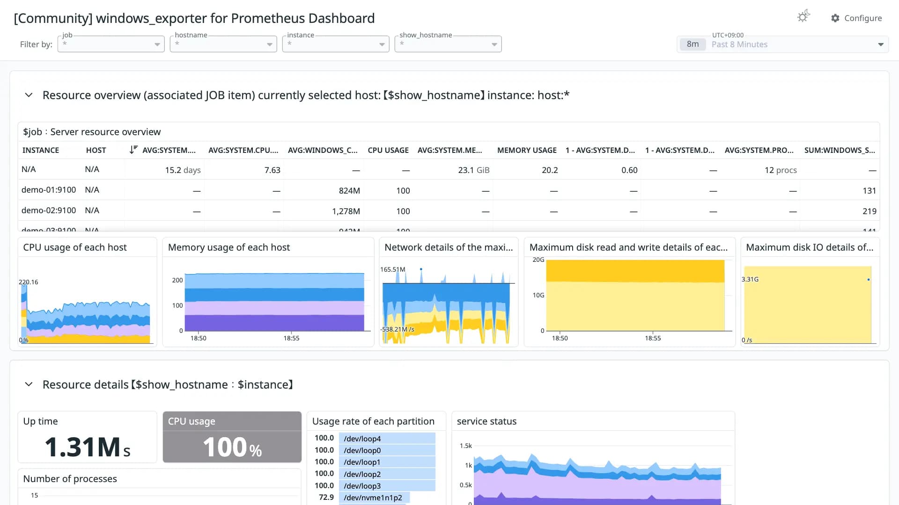Select the /dev/nvme1n1p2 partition bar
Image resolution: width=899 pixels, height=505 pixels.
(374, 498)
